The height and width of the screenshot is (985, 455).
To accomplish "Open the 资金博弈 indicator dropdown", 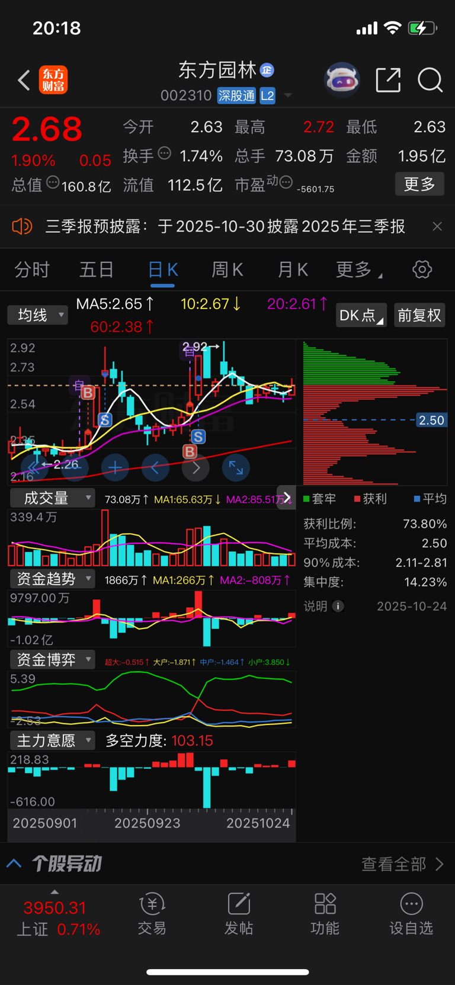I will click(x=52, y=659).
